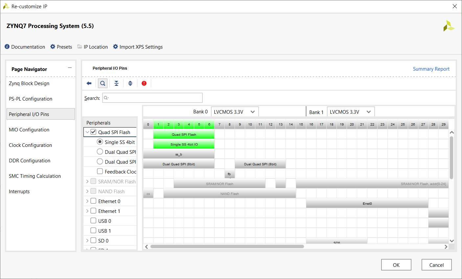Click the IP Location folder icon
This screenshot has width=462, height=279.
point(80,47)
